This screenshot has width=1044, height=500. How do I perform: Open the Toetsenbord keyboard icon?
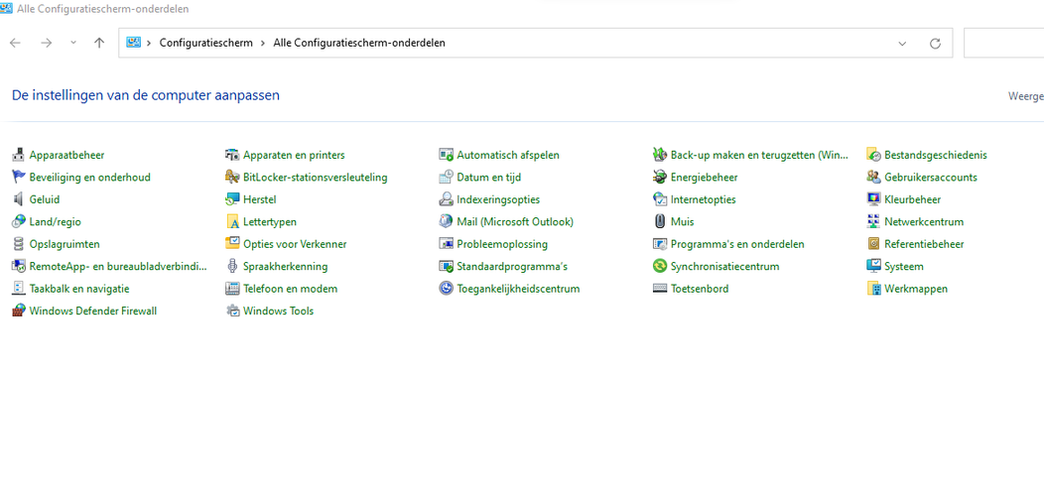[x=660, y=289]
